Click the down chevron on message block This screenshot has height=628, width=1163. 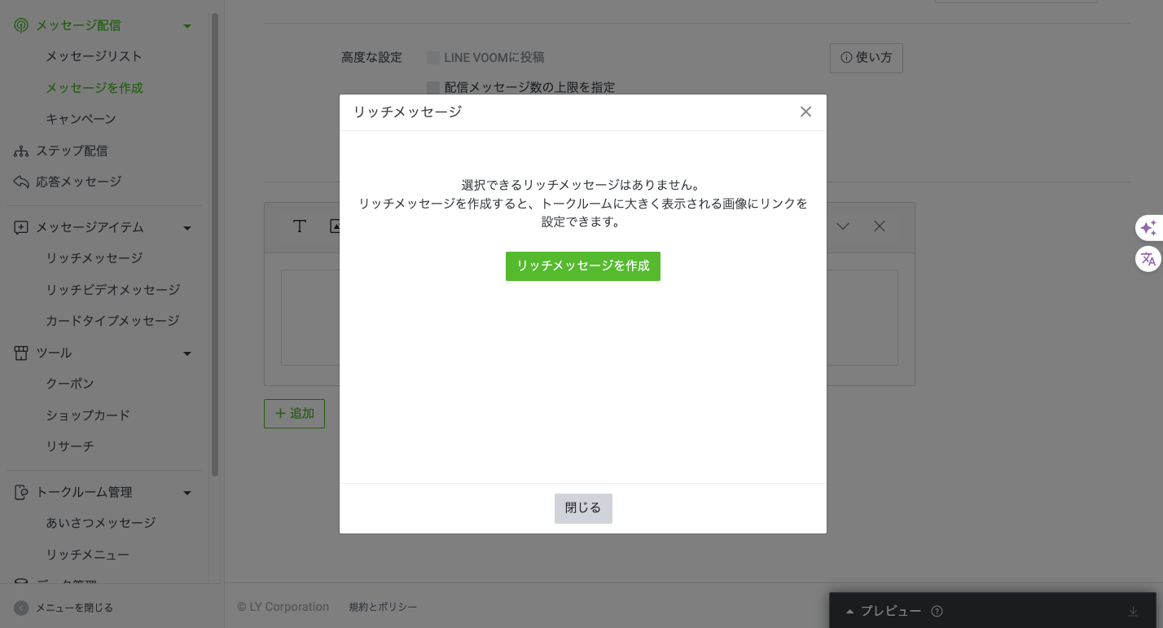coord(843,226)
